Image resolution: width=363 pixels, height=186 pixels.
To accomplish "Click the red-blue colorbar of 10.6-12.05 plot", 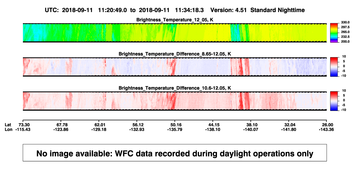I will [x=334, y=101].
